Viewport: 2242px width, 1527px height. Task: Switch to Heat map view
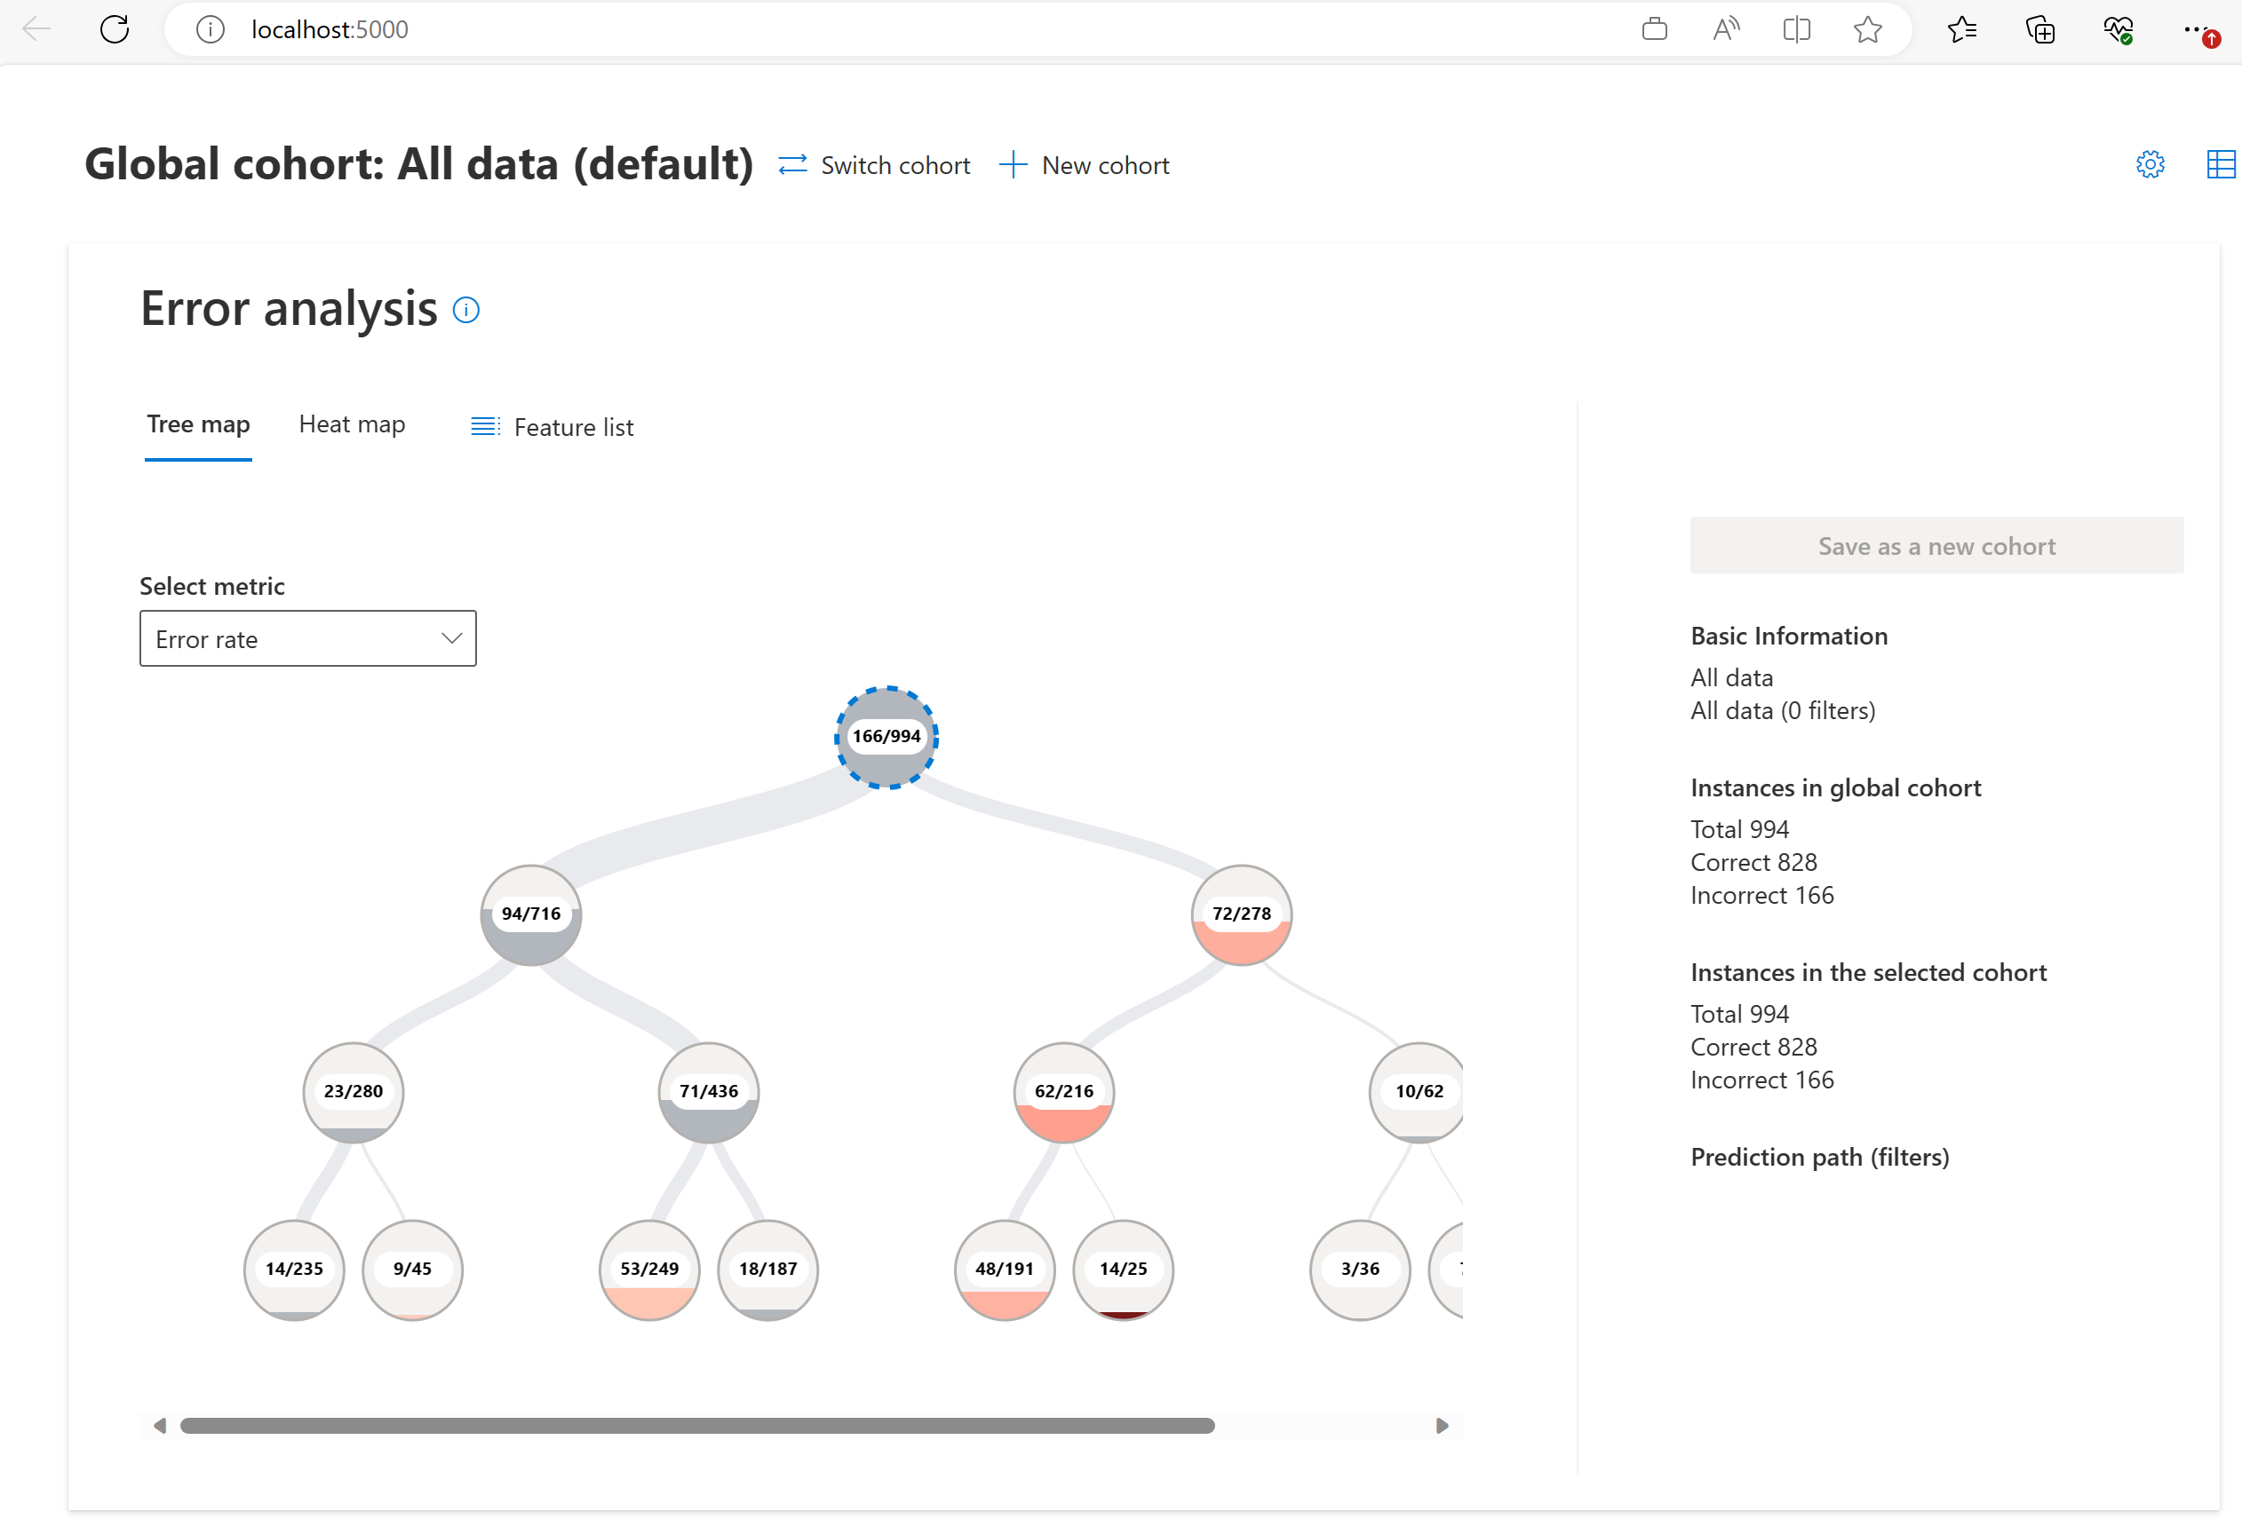[x=351, y=425]
